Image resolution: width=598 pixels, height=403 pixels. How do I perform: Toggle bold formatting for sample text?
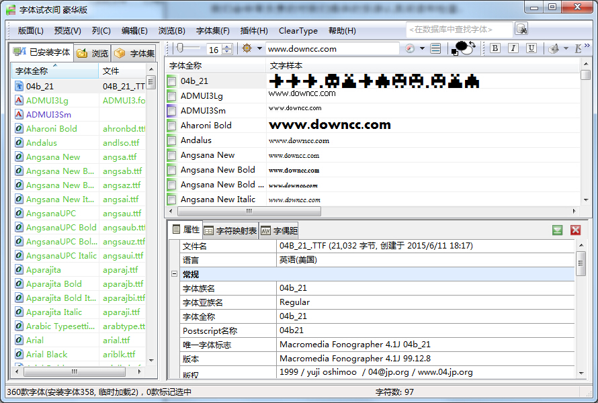[x=495, y=48]
